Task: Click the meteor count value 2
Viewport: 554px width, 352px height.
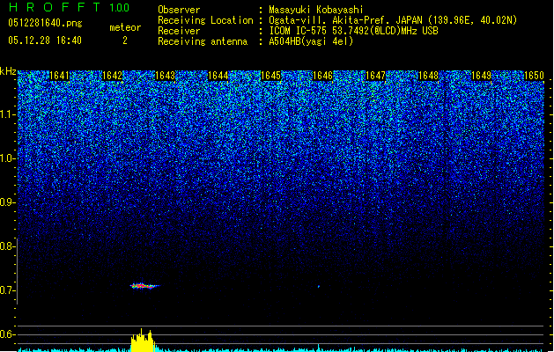Action: pos(125,40)
